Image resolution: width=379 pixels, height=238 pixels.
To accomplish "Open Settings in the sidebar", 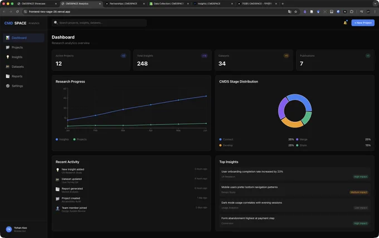I will click(23, 86).
